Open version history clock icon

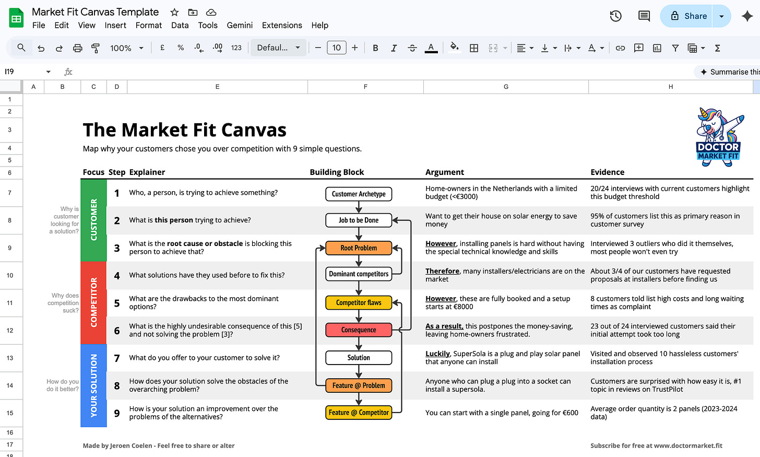(x=615, y=16)
